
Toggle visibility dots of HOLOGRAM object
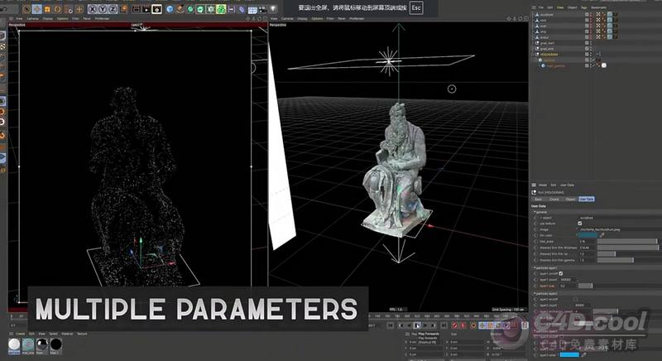coord(591,55)
